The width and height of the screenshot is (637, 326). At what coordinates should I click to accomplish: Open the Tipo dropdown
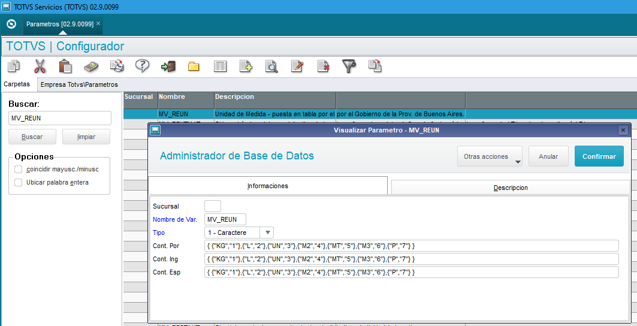click(x=267, y=233)
